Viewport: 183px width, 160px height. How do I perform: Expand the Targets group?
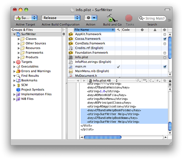(x=14, y=62)
